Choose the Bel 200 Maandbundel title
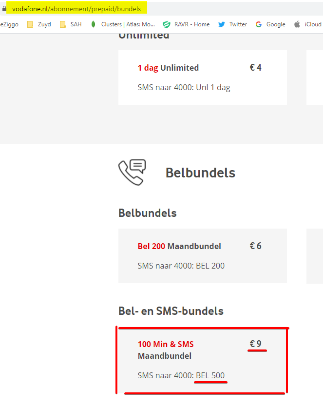The width and height of the screenshot is (323, 407). 179,246
